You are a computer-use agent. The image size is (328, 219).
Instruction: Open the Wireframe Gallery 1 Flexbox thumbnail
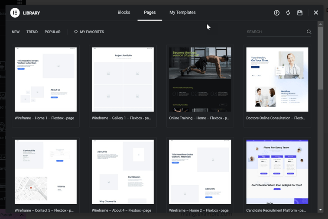click(x=123, y=79)
